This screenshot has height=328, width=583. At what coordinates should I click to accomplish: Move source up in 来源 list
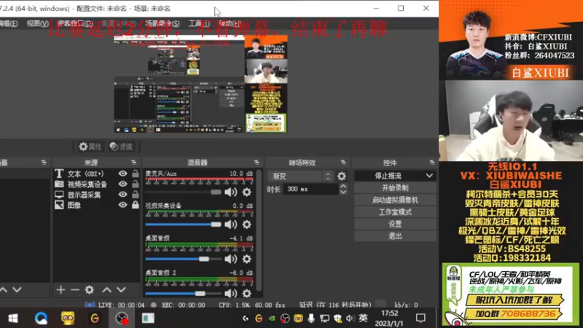point(106,289)
